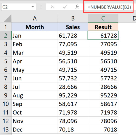Click the Sales cell 71,978
The width and height of the screenshot is (136, 135).
tap(73, 113)
